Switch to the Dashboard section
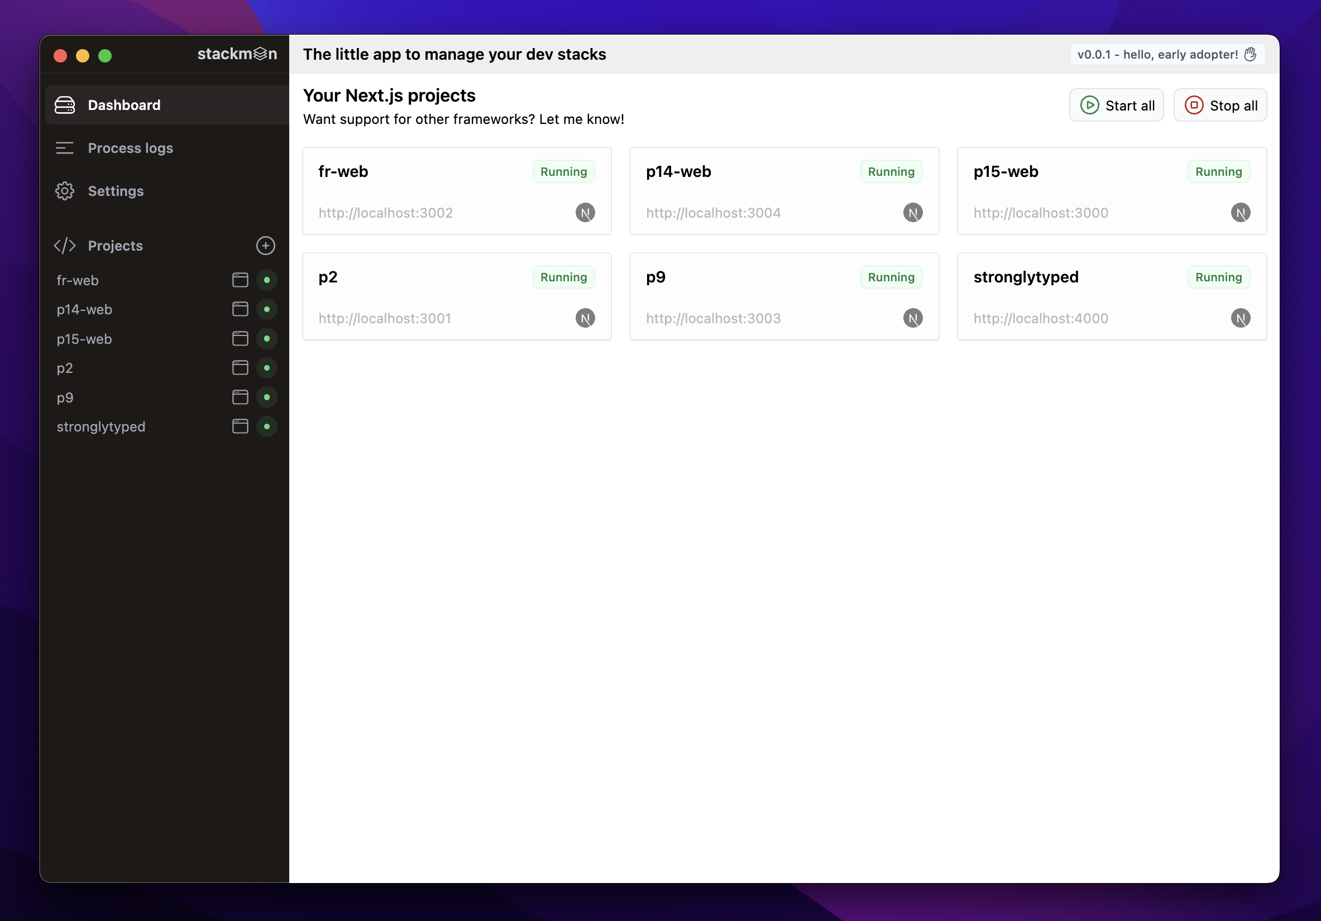The image size is (1321, 921). [125, 105]
